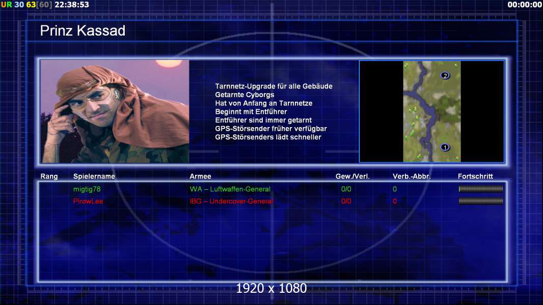Click the Armee column header
The width and height of the screenshot is (543, 305).
pyautogui.click(x=200, y=176)
